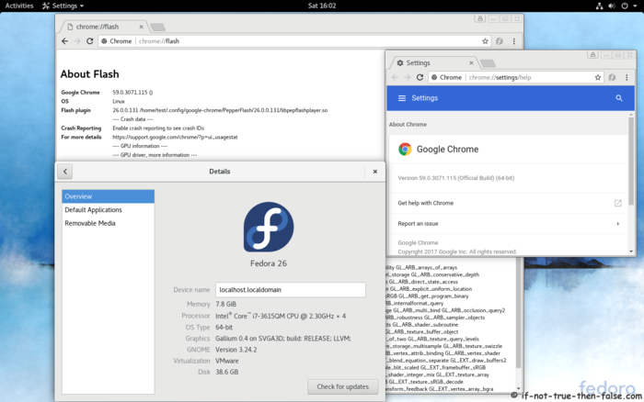Open three-dot menu in Settings window
The height and width of the screenshot is (402, 644).
(x=627, y=77)
